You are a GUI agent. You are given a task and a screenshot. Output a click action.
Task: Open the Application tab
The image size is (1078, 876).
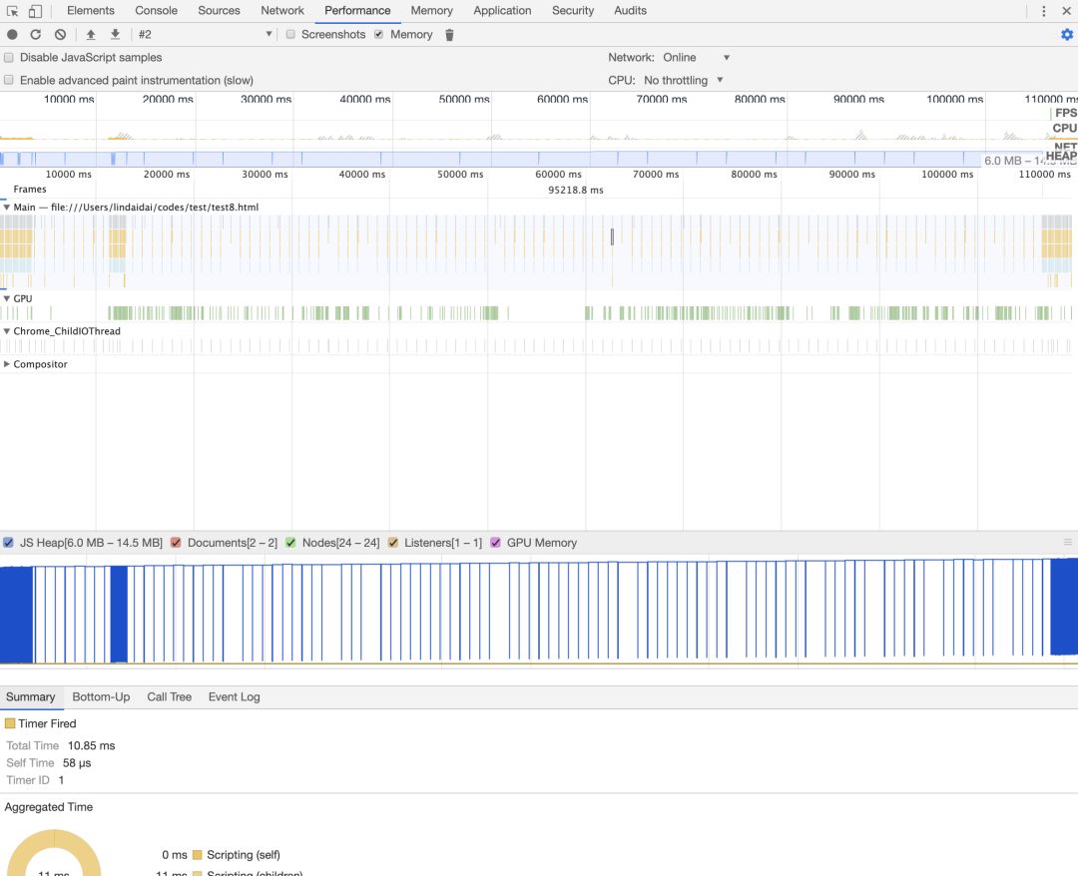[x=502, y=11]
